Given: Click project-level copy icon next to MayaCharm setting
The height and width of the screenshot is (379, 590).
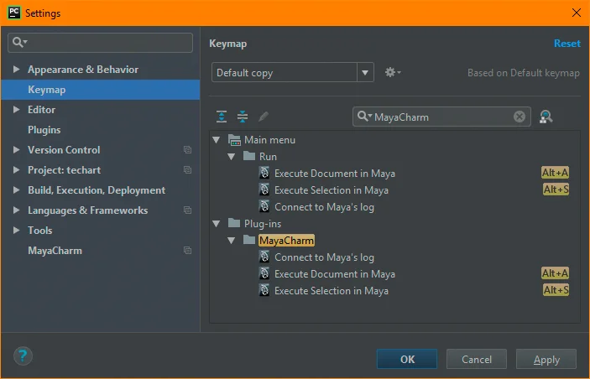Looking at the screenshot, I should coord(187,251).
